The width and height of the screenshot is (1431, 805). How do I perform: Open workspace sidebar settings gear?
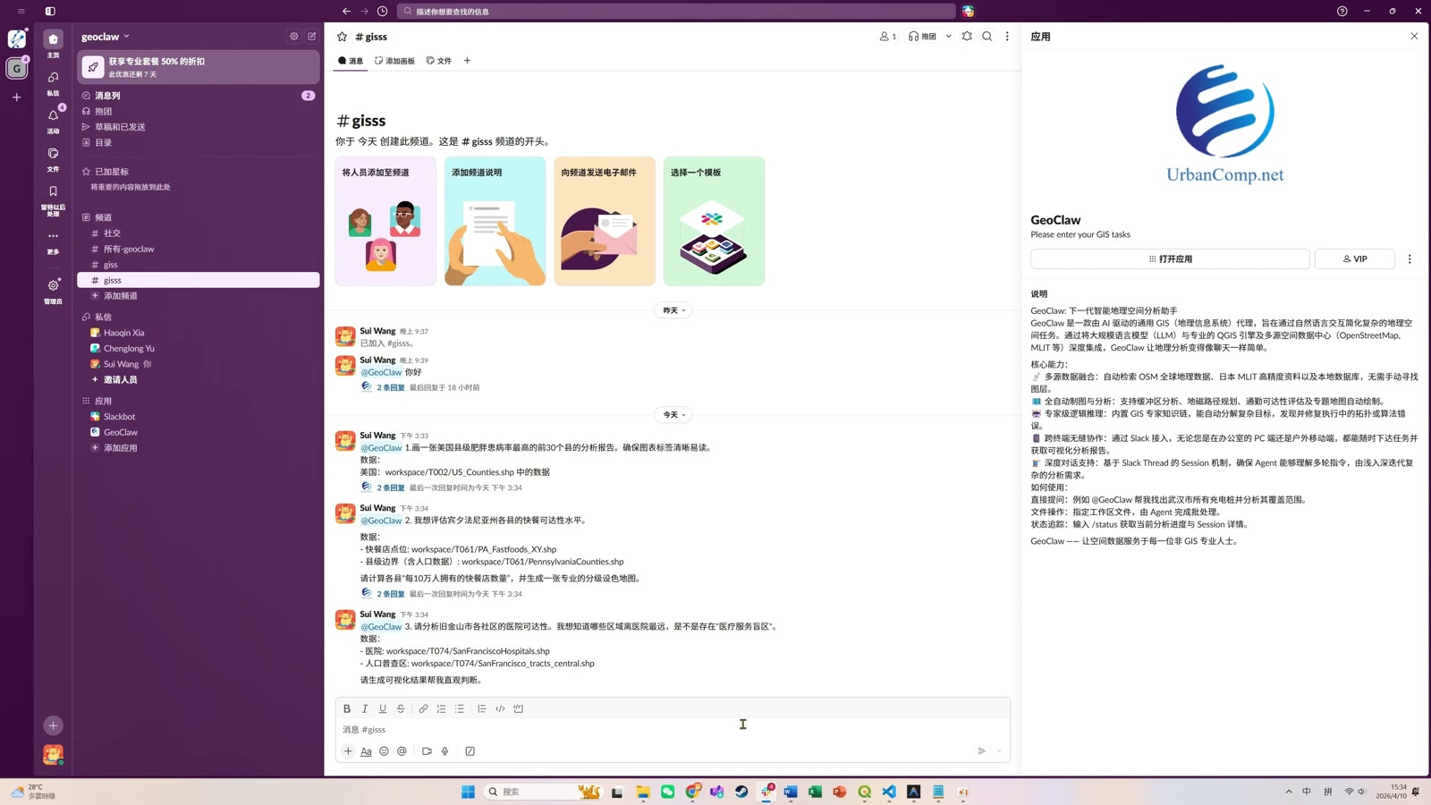point(293,37)
